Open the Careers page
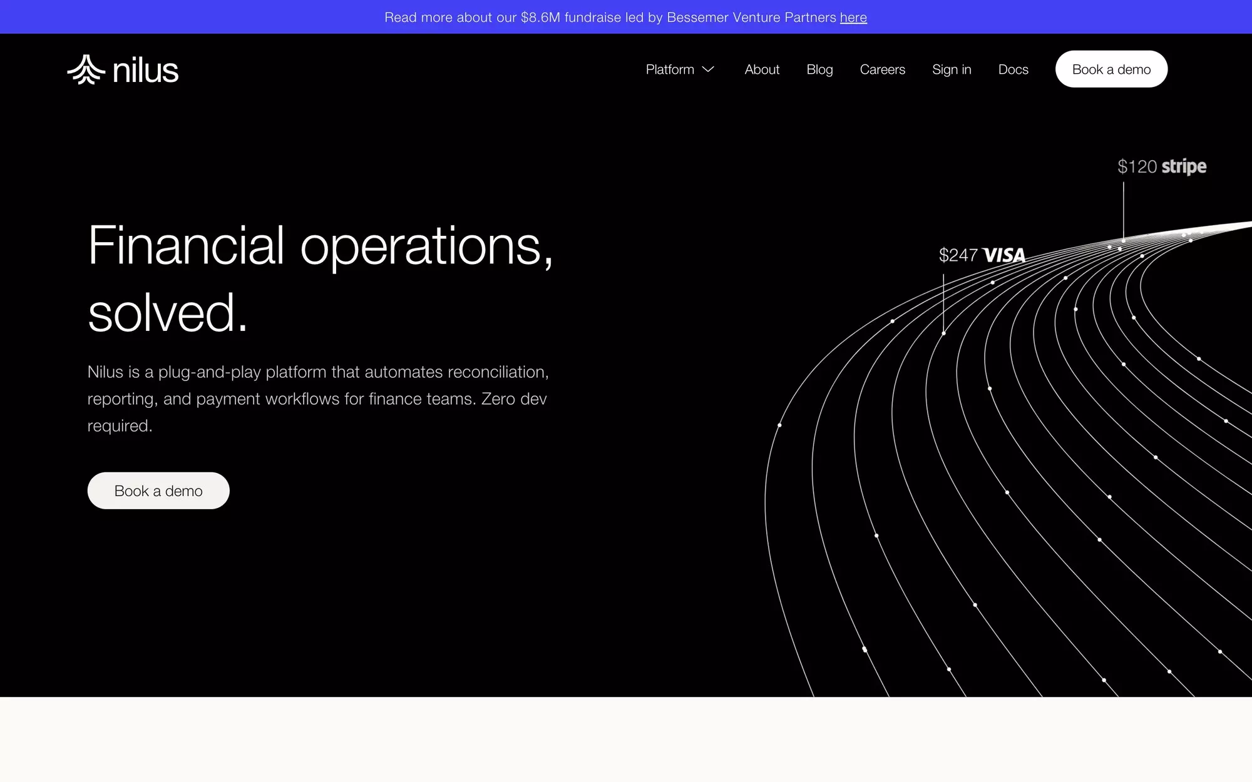Viewport: 1252px width, 782px height. (883, 69)
